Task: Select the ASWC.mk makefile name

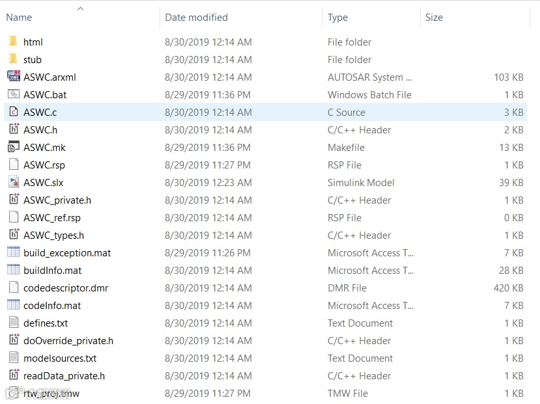Action: point(44,147)
